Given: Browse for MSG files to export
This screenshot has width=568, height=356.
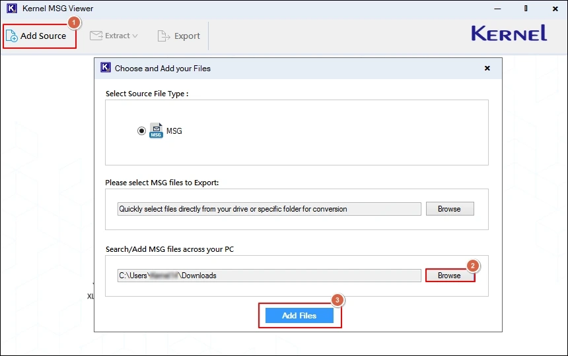Looking at the screenshot, I should click(449, 209).
